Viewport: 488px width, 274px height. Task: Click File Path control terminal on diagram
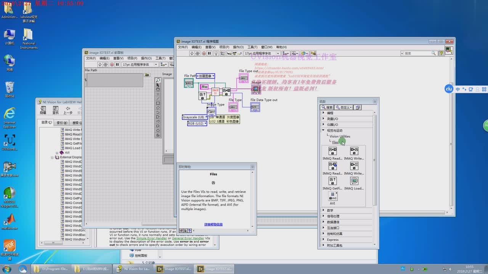[x=189, y=83]
